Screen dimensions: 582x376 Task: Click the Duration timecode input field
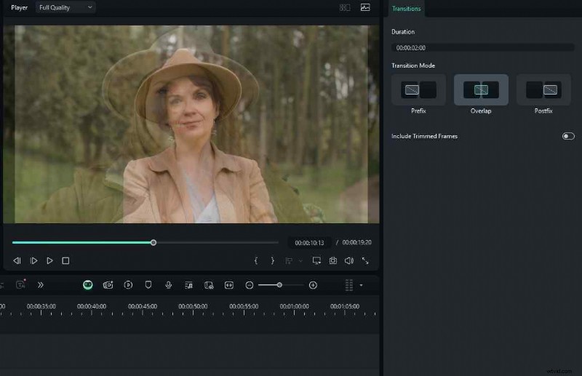point(482,47)
